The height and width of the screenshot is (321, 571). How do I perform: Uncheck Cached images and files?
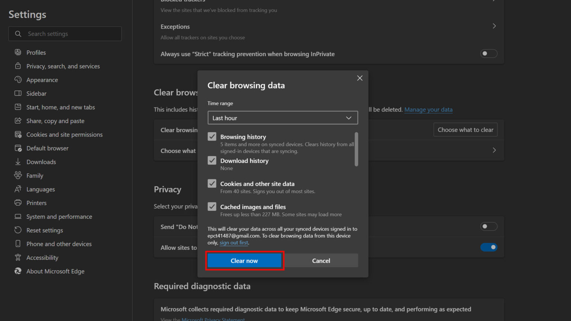point(212,206)
